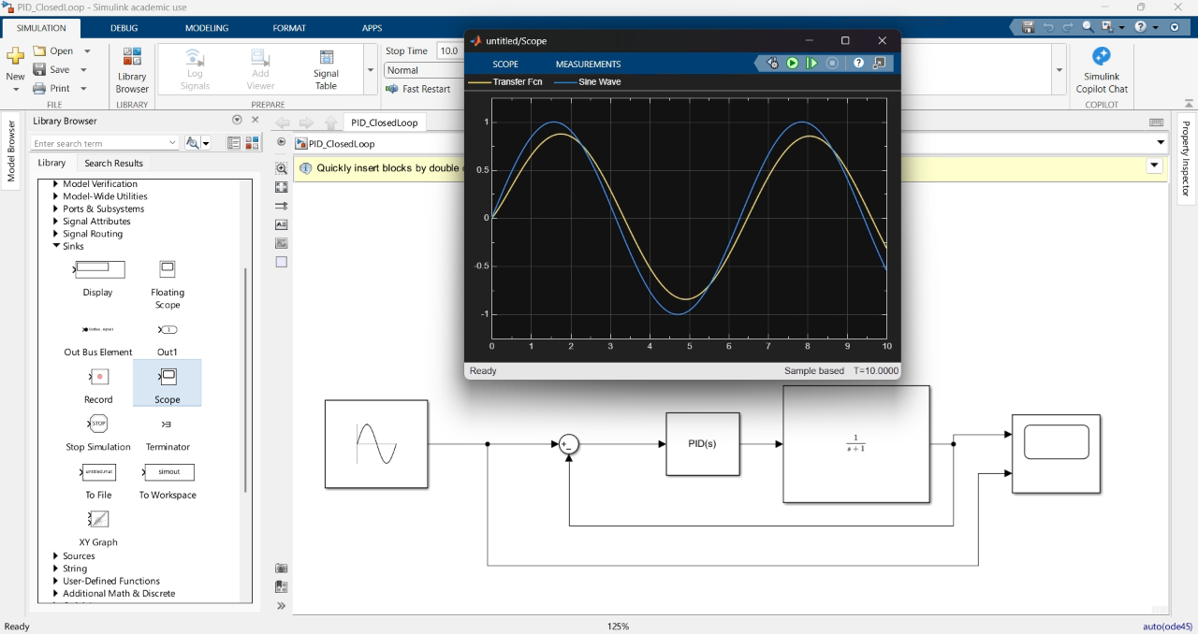Expand the Sources category in the Library Browser
Image resolution: width=1198 pixels, height=634 pixels.
[56, 555]
